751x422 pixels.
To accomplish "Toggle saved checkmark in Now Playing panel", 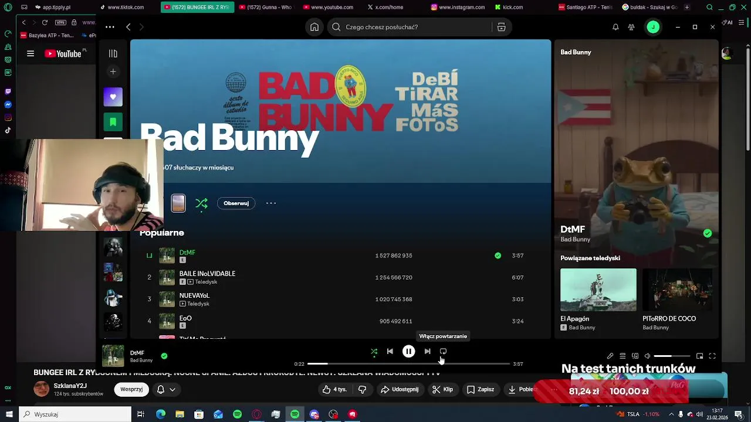I will 708,233.
